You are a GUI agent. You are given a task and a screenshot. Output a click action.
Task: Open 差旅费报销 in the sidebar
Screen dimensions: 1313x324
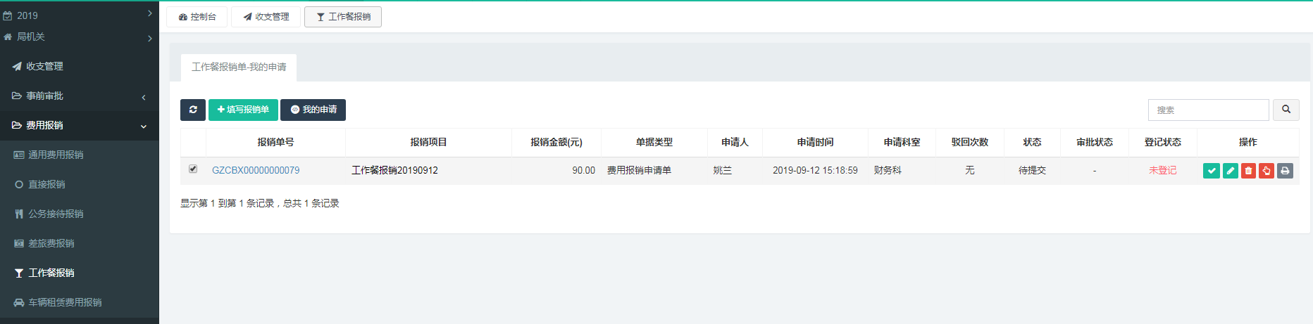[x=79, y=243]
